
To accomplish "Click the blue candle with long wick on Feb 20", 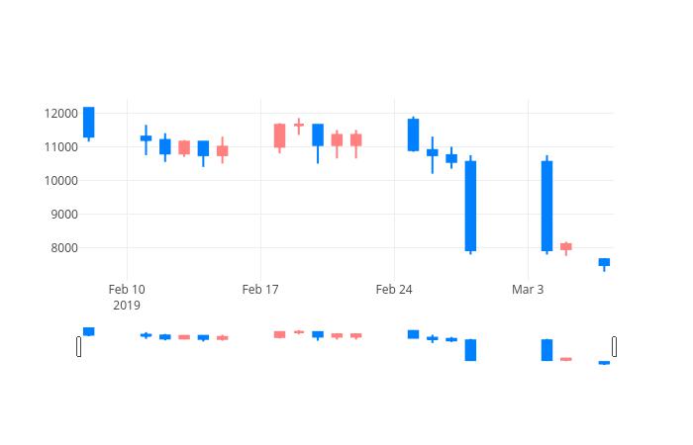I will coord(318,143).
